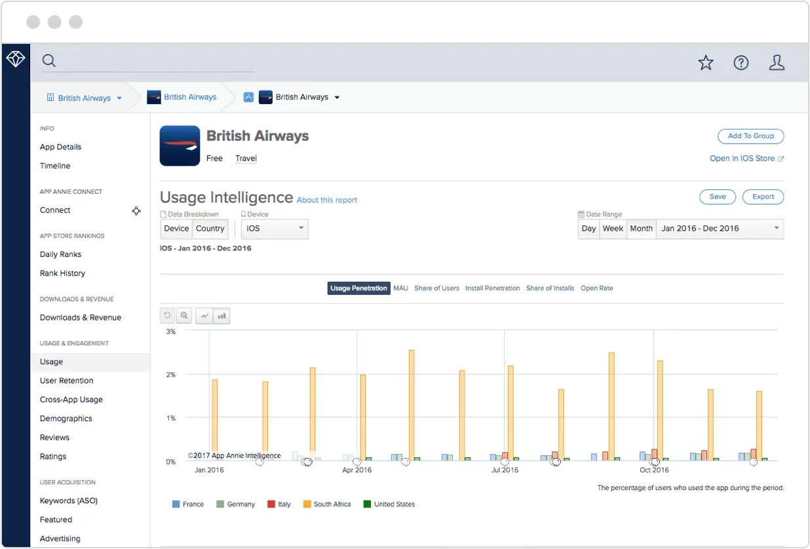The height and width of the screenshot is (549, 810).
Task: Click the App Store icon in breadcrumb
Action: [248, 97]
